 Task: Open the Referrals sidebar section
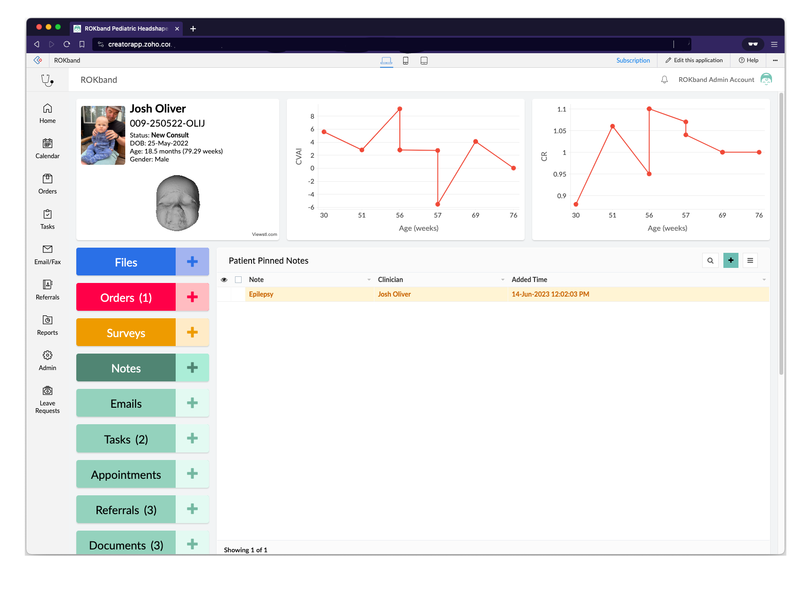47,289
